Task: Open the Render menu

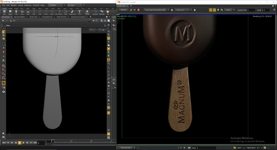Action: pyautogui.click(x=14, y=5)
